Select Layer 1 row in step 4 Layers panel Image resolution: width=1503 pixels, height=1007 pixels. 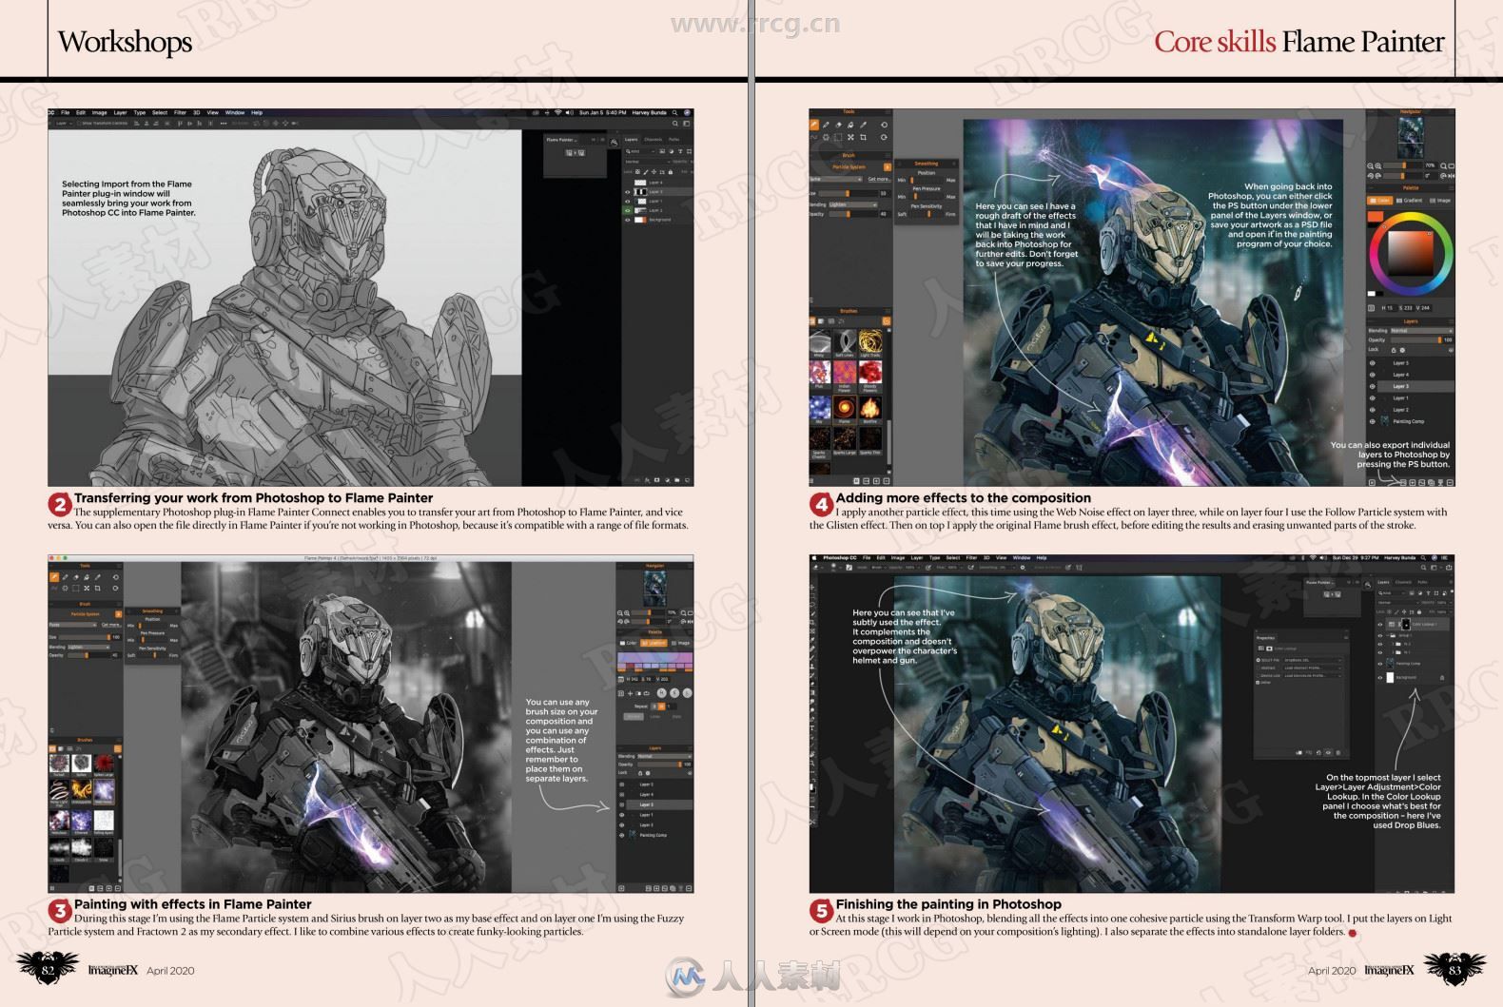(1415, 397)
